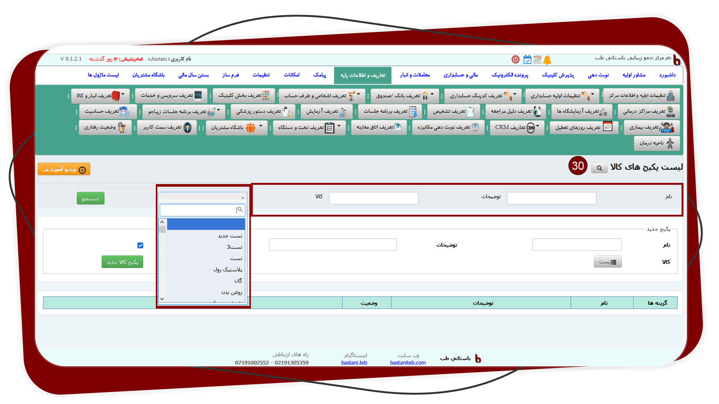Select تعاریف و اطلاعات پایه tab
Screen dimensions: 719x404
click(x=363, y=76)
